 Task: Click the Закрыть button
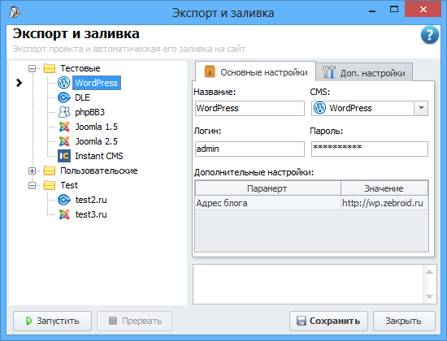tap(404, 321)
